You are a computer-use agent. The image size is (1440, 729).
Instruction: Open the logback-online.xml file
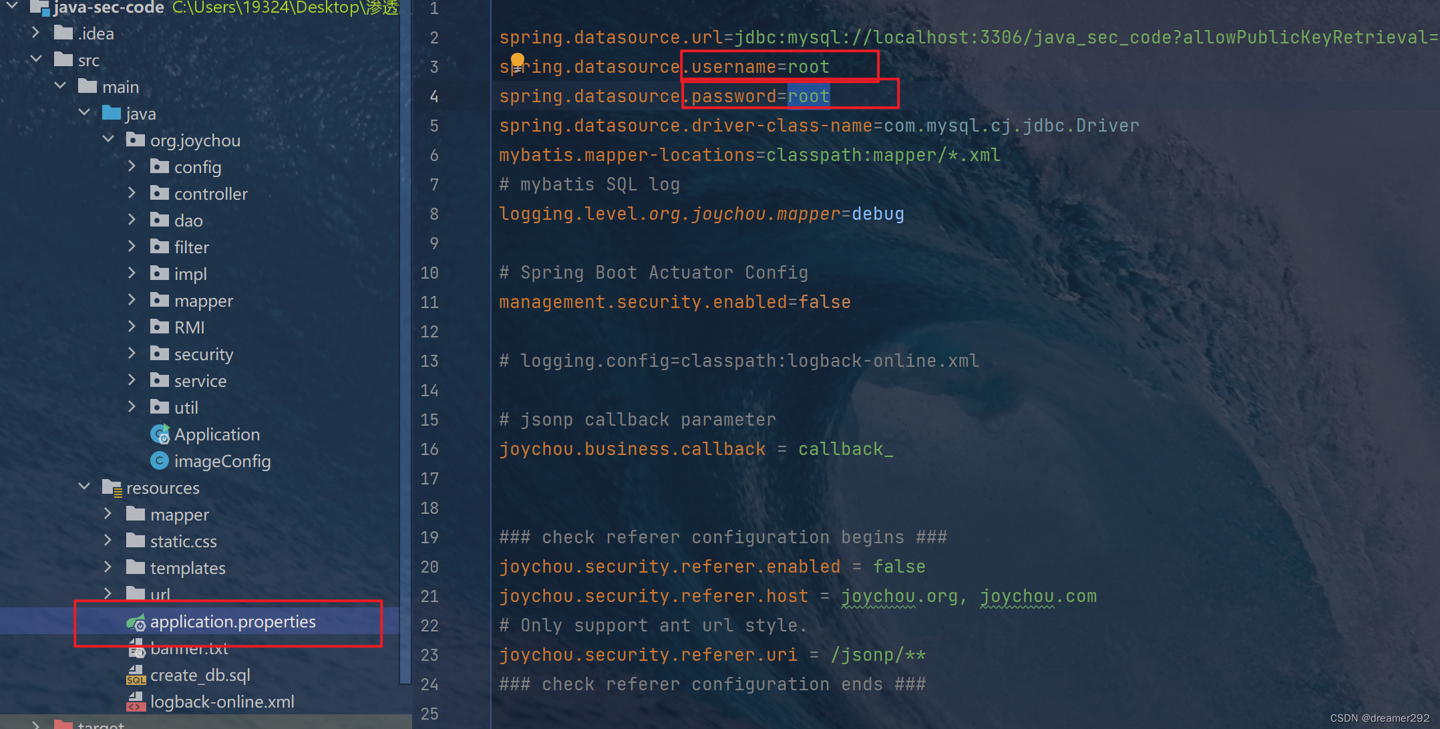click(x=222, y=702)
